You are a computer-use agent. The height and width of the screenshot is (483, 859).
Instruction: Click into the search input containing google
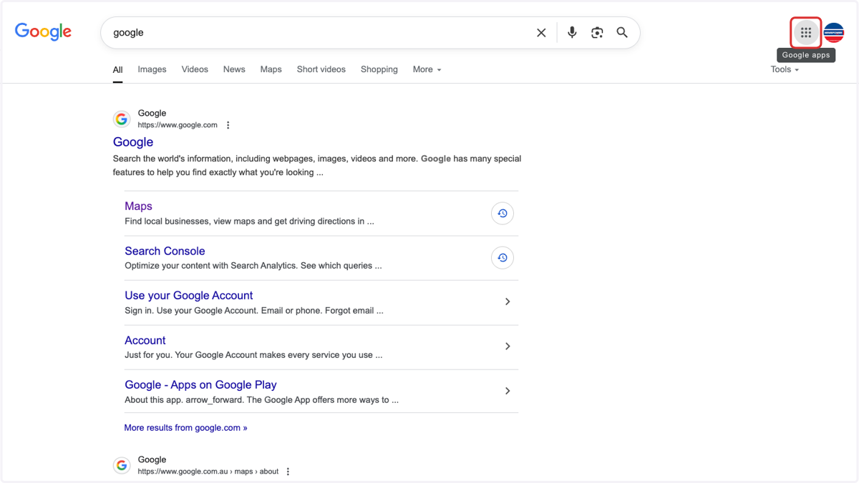point(322,32)
